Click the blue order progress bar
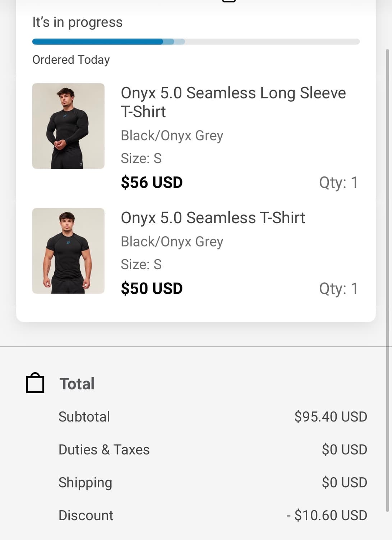This screenshot has width=392, height=540. 108,42
